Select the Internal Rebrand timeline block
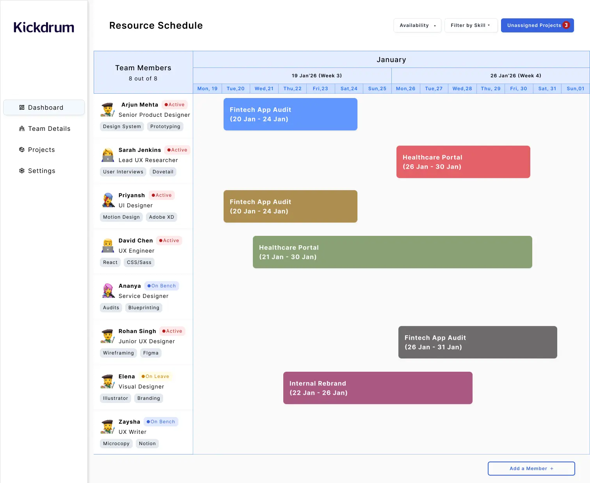Viewport: 590px width, 483px height. pyautogui.click(x=378, y=388)
